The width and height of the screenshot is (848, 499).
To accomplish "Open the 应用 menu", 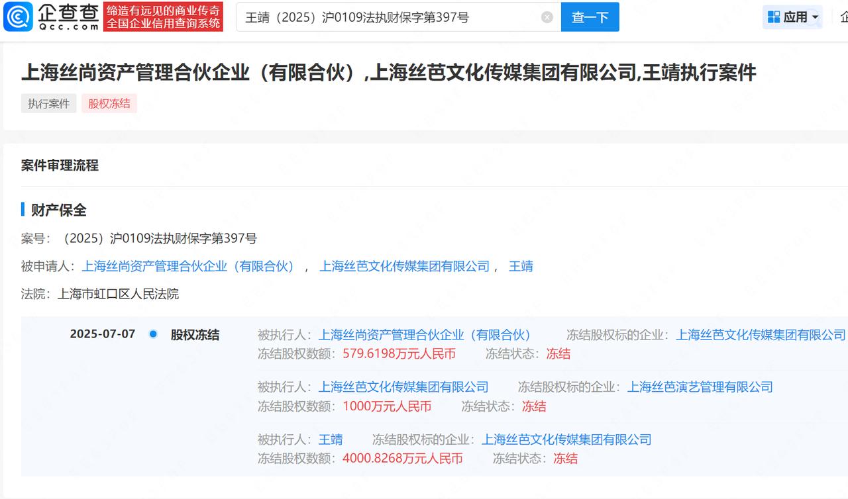I will pos(795,17).
